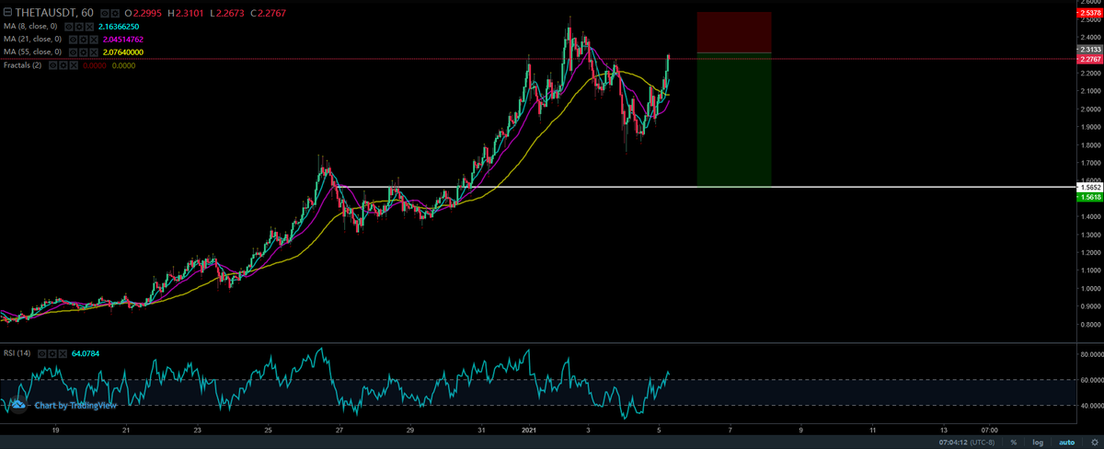Click the 2.3133 entry price label
The height and width of the screenshot is (449, 1104).
(x=1089, y=51)
